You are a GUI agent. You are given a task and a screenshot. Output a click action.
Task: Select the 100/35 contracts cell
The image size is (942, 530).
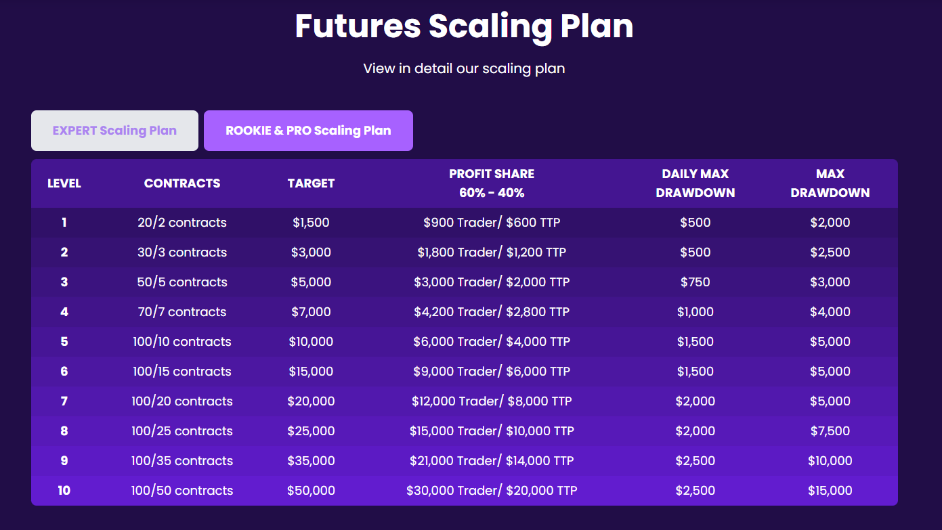pyautogui.click(x=182, y=461)
